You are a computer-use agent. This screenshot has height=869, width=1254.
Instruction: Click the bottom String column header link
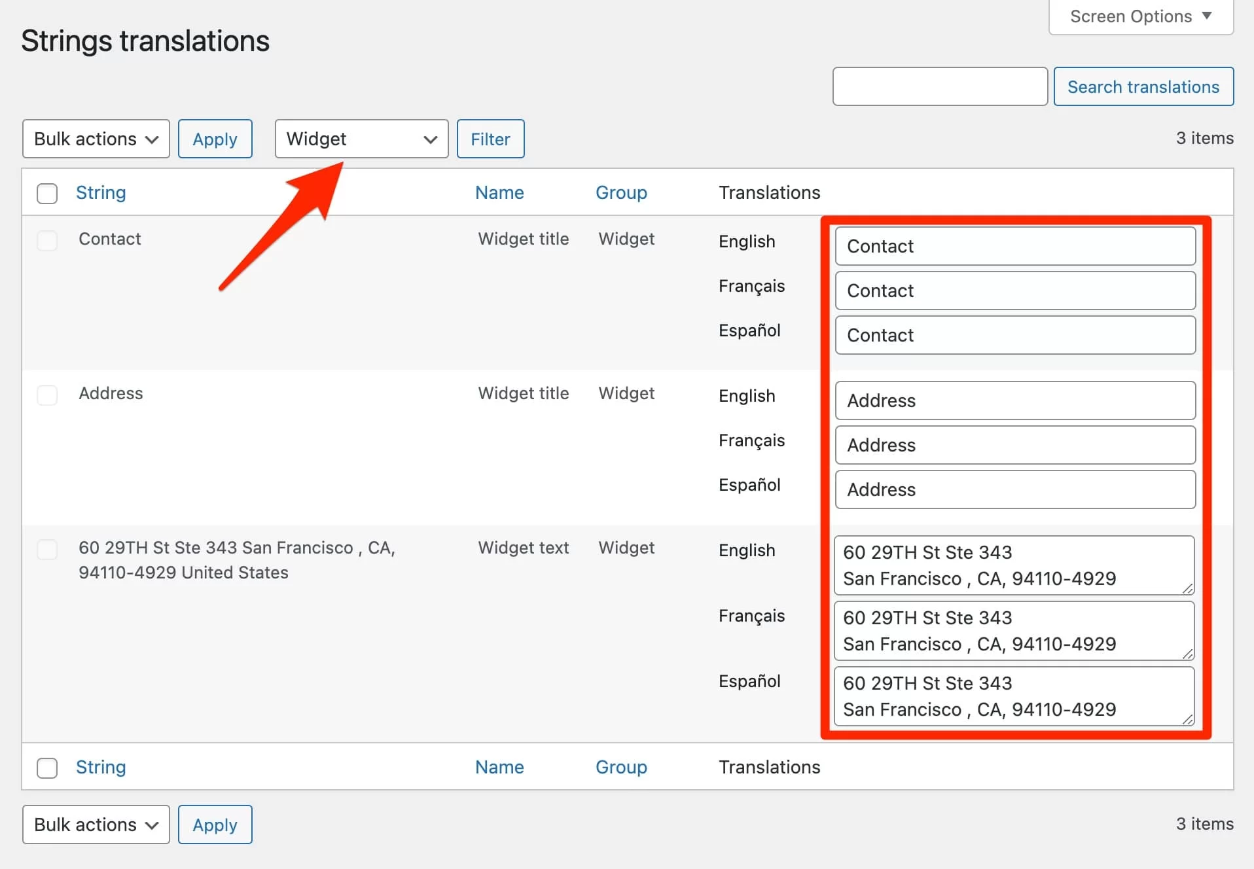pyautogui.click(x=101, y=766)
